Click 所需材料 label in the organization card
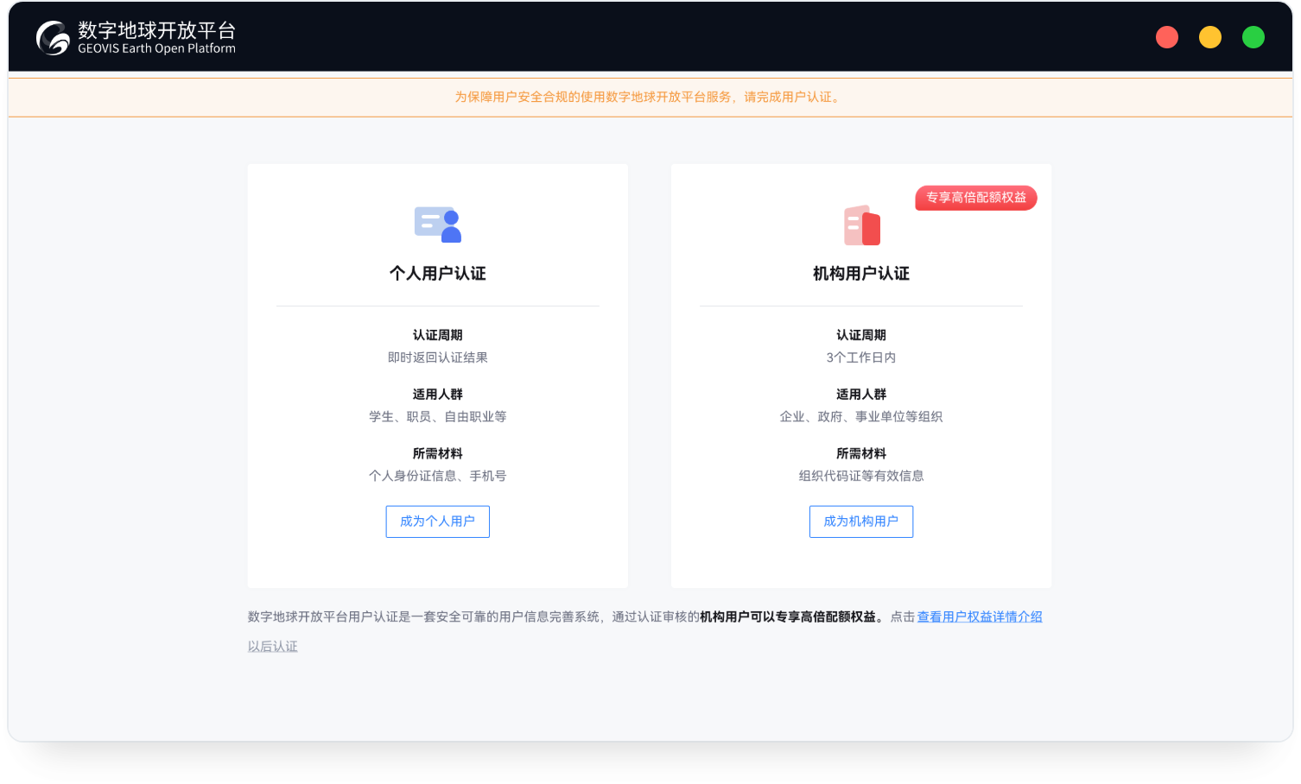Image resolution: width=1301 pixels, height=784 pixels. [861, 453]
